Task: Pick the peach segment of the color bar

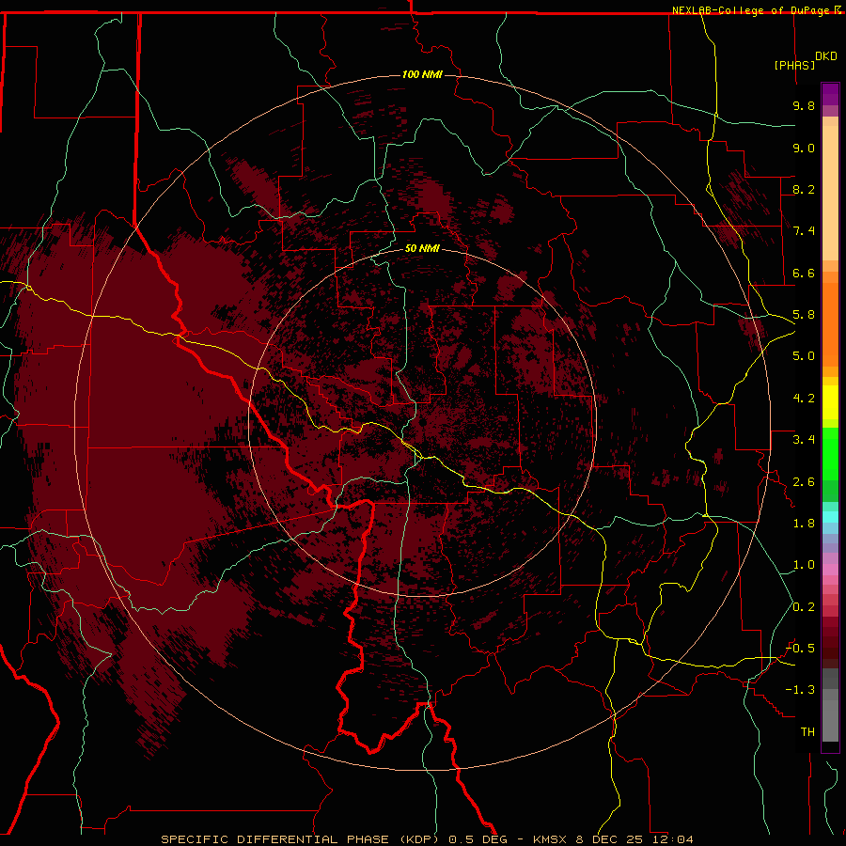Action: point(830,195)
